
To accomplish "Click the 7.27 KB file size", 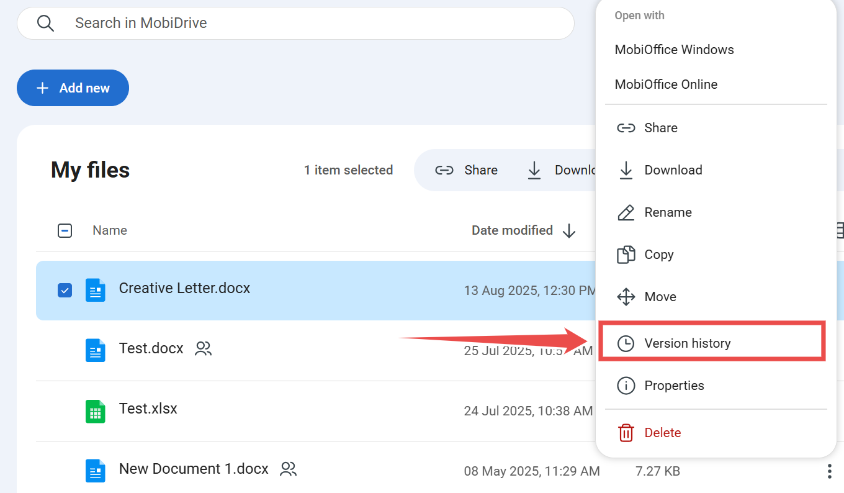I will (658, 471).
